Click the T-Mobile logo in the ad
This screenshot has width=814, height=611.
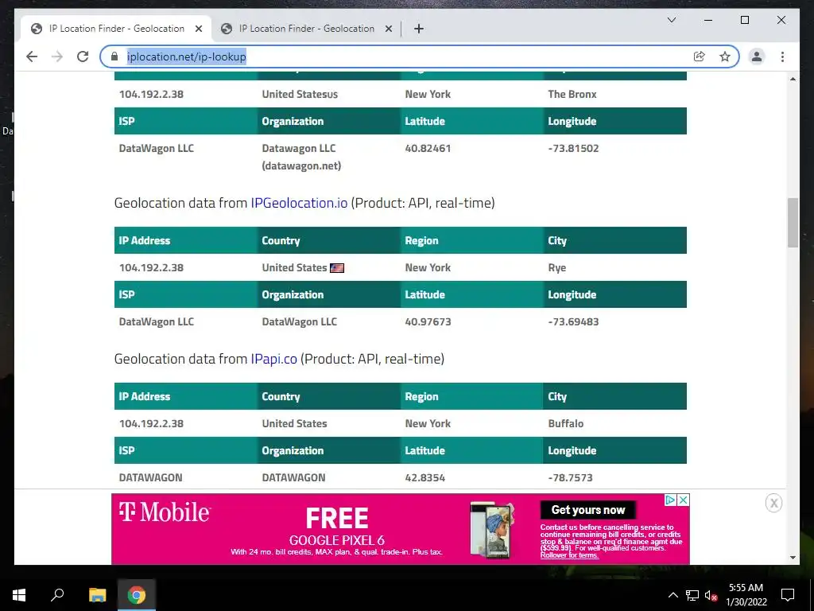coord(165,512)
